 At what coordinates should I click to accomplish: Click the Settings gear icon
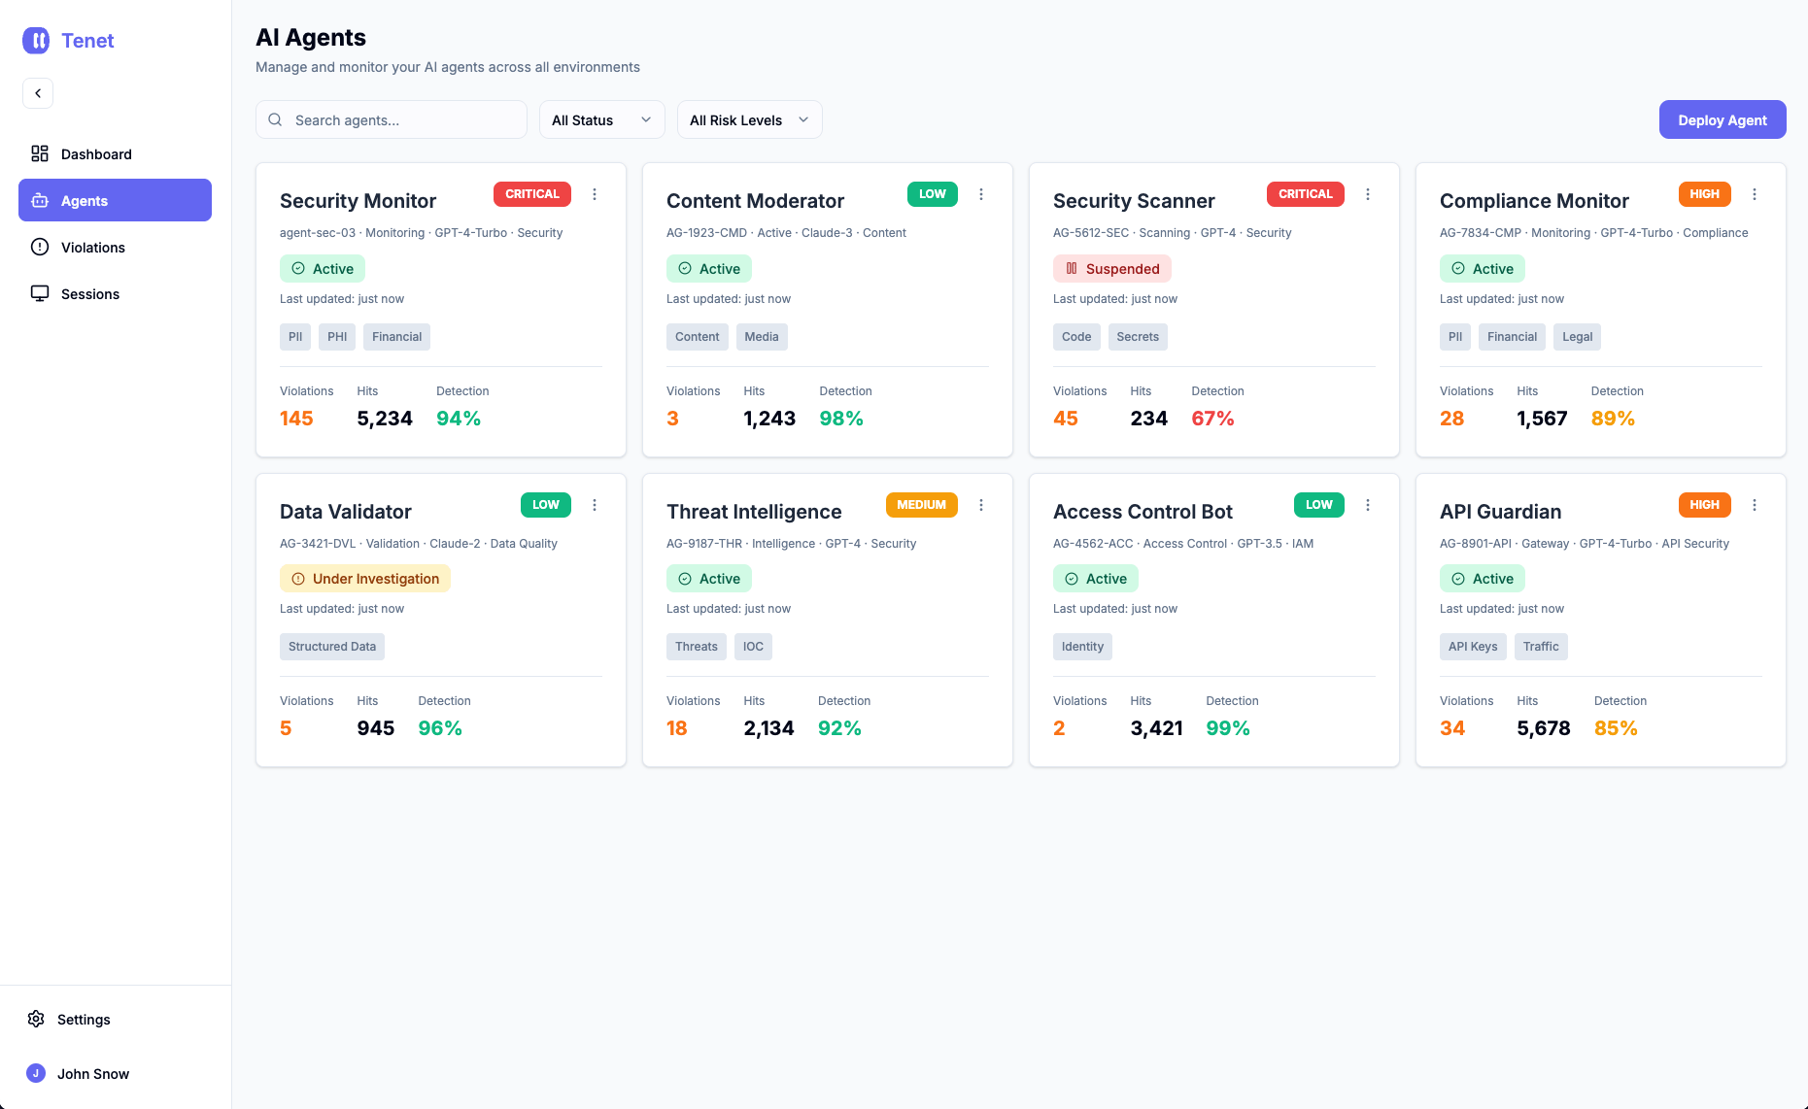pos(36,1019)
